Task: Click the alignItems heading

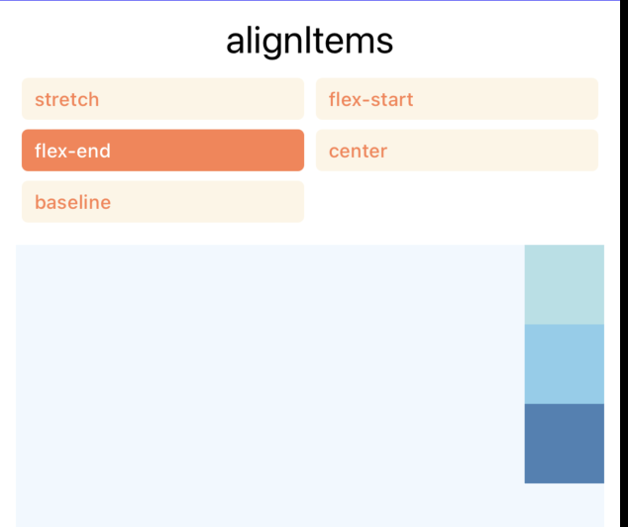Action: [x=309, y=41]
